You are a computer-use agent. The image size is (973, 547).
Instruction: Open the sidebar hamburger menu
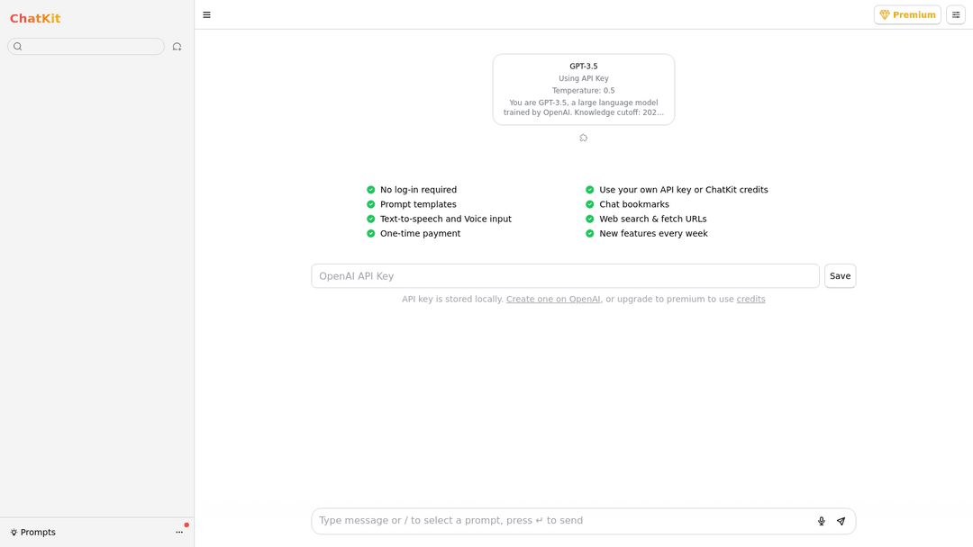206,14
